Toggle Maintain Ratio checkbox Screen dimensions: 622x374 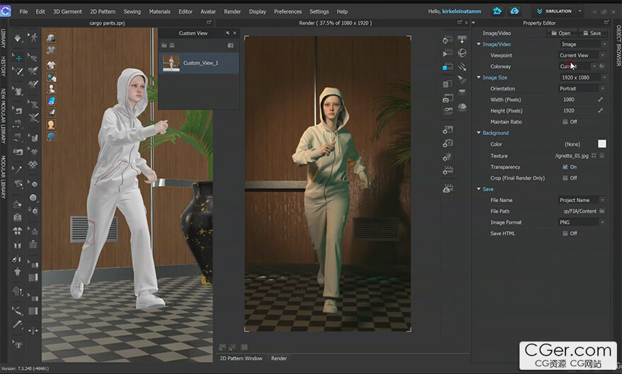565,122
